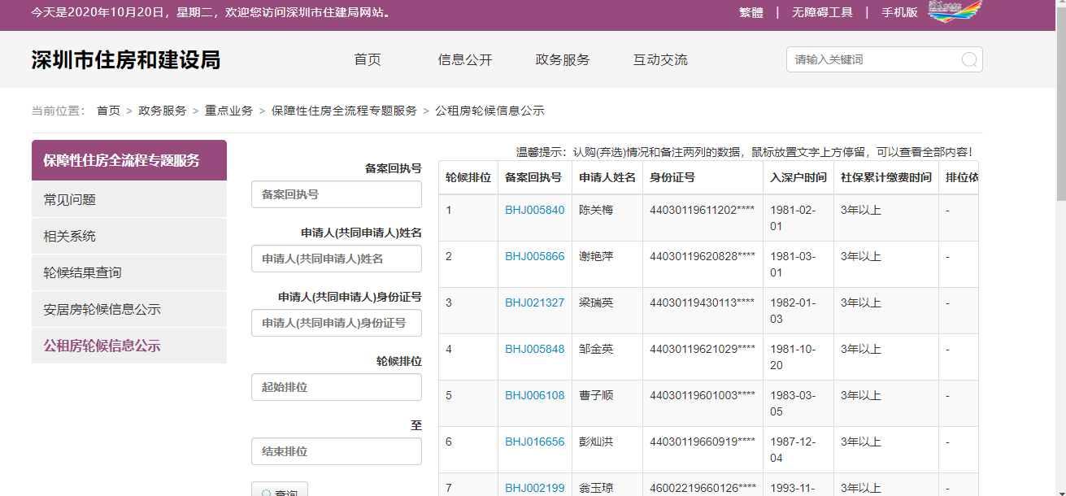This screenshot has width=1066, height=496.
Task: Select 轮候结果查询 in sidebar
Action: click(129, 272)
